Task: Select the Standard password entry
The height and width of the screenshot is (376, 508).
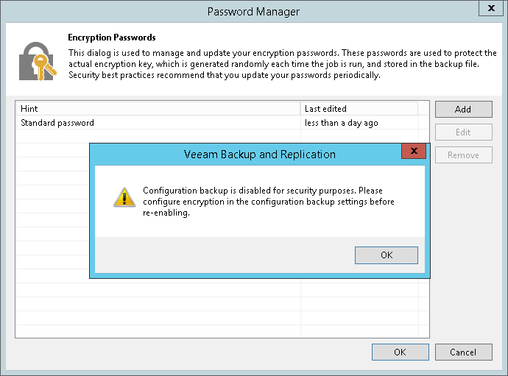Action: [57, 123]
